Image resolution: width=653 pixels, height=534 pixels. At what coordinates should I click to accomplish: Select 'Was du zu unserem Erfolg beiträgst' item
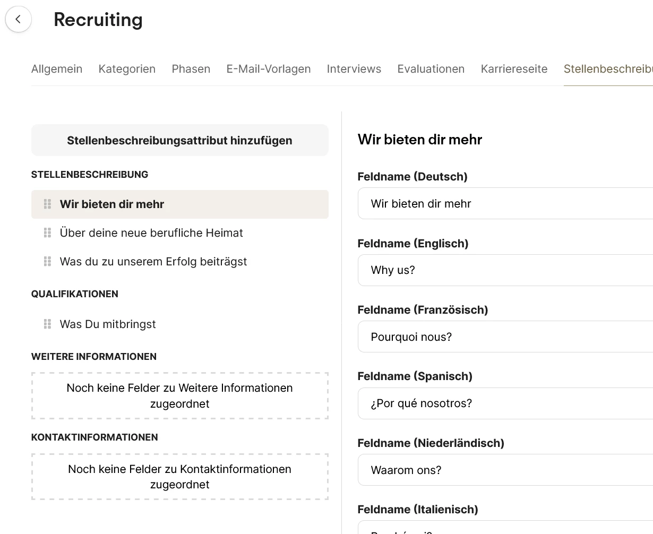click(x=153, y=262)
